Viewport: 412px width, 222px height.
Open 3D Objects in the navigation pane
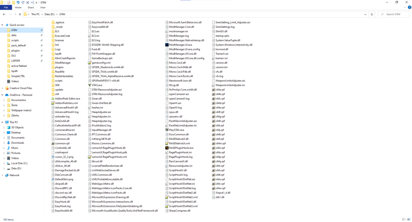(17, 128)
